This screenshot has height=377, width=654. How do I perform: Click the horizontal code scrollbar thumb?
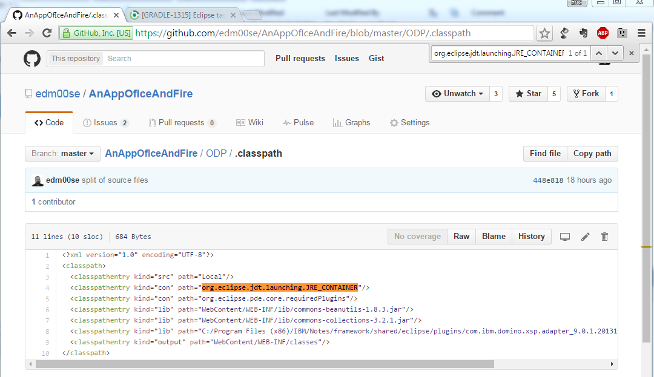click(265, 364)
